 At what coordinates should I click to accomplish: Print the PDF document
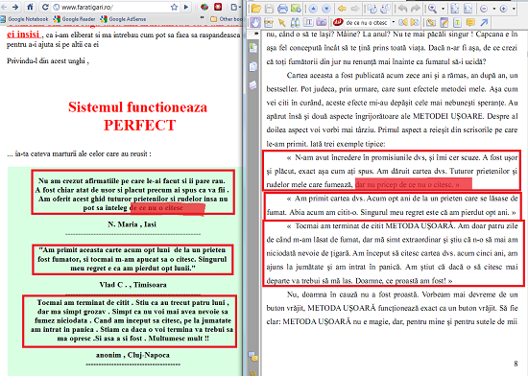click(282, 8)
